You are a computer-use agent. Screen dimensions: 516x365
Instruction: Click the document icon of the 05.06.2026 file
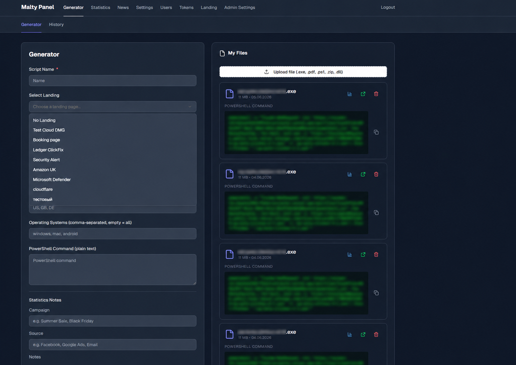point(229,94)
